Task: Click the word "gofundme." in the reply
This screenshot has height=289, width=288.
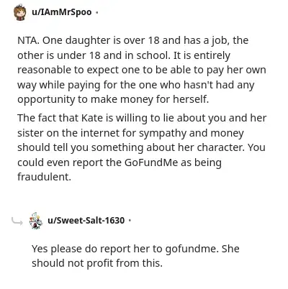Action: (x=192, y=249)
